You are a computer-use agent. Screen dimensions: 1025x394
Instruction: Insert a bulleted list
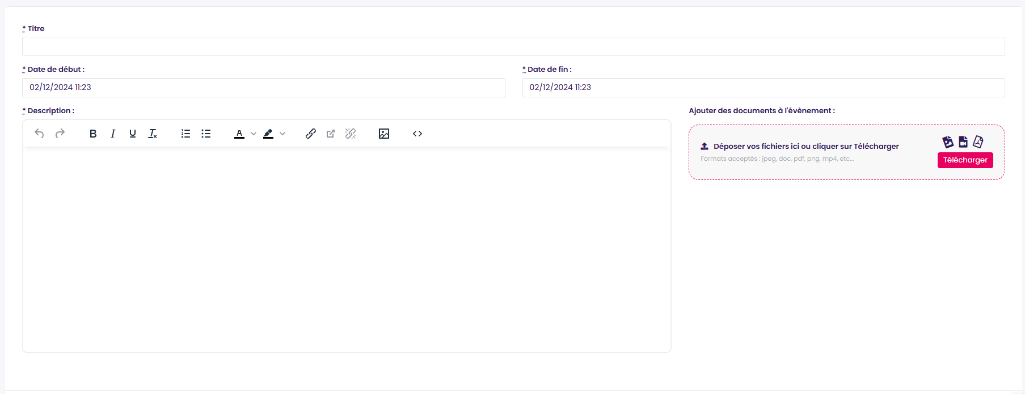point(206,134)
